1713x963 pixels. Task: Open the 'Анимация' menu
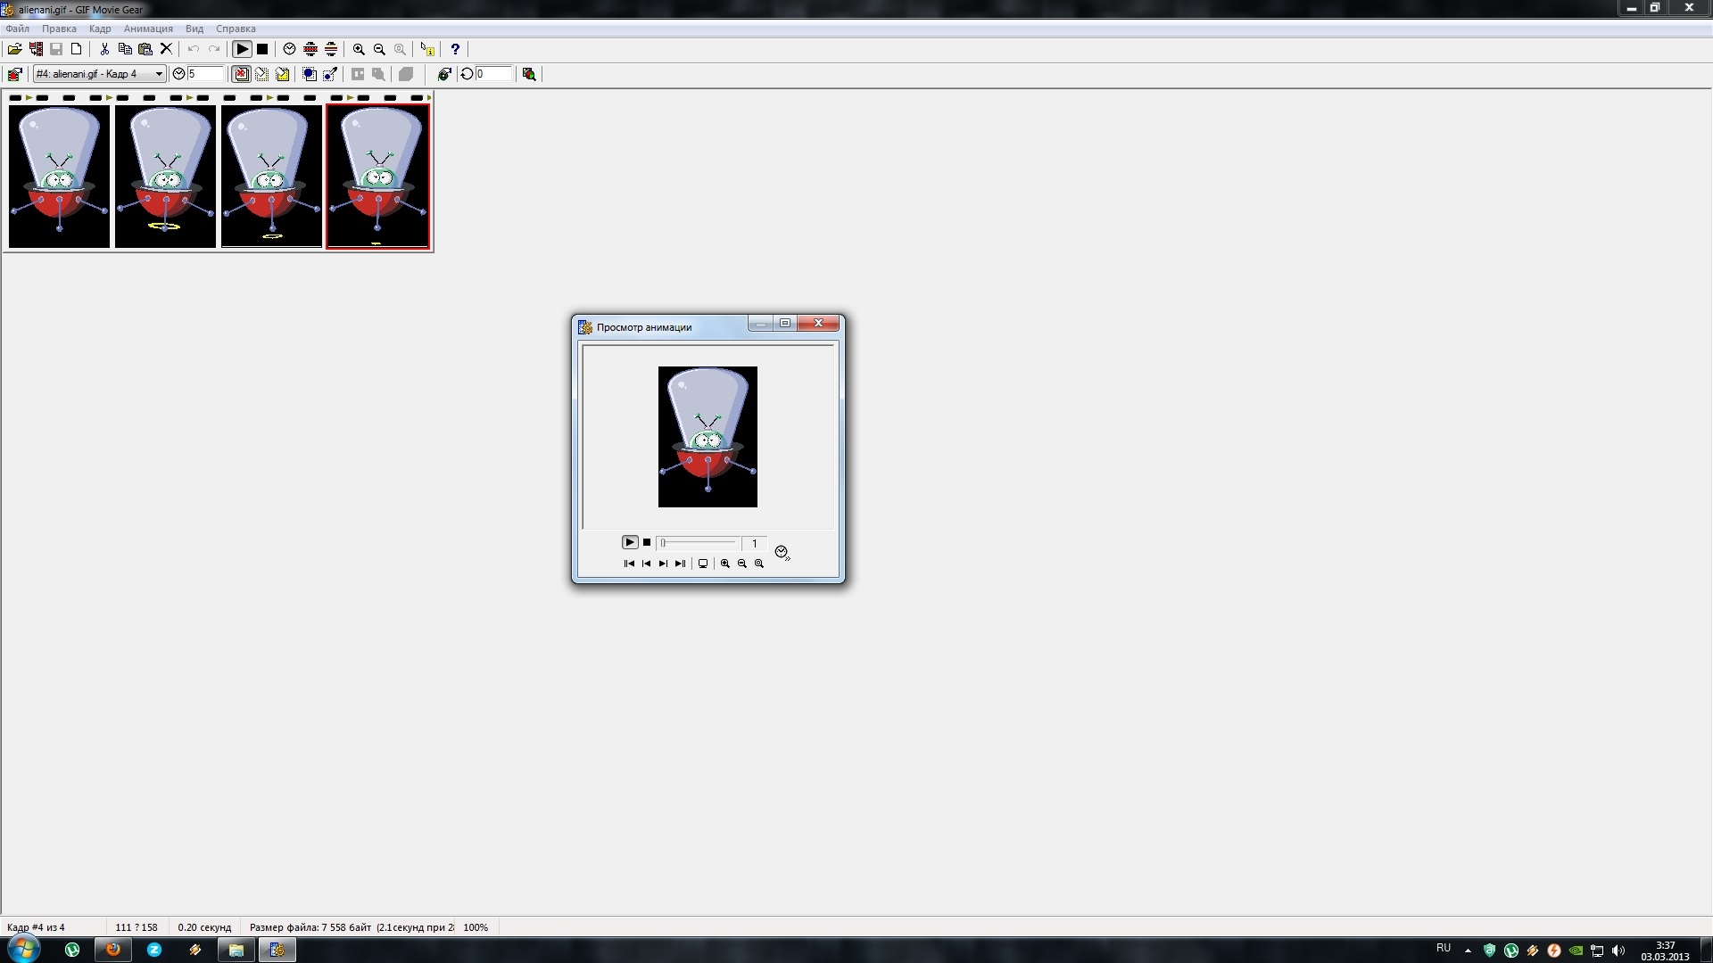click(148, 29)
